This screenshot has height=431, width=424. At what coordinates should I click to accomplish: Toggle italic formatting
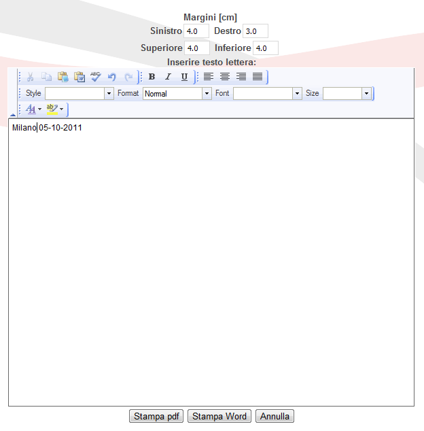168,77
